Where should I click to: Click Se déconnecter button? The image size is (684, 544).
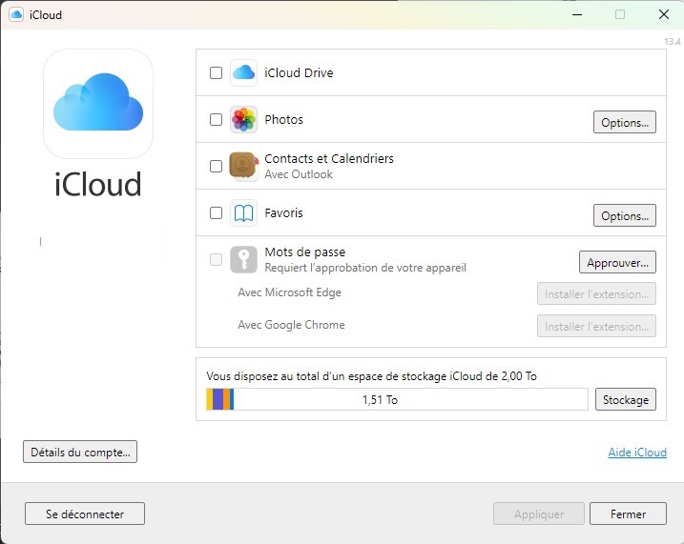tap(85, 514)
